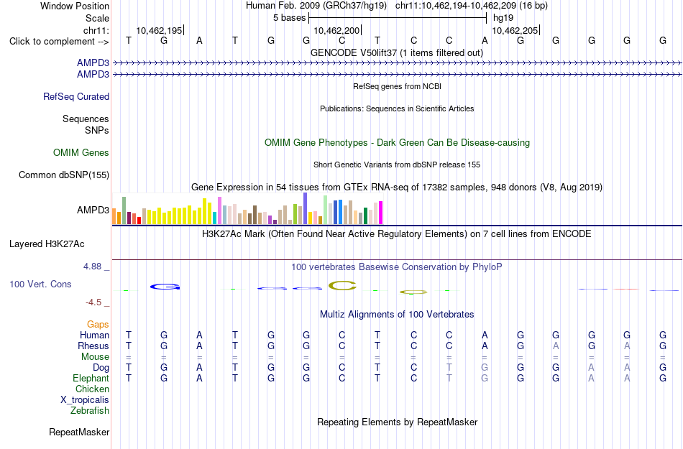Select the 'Sequences' track label
Viewport: 683px width, 449px height.
(86, 119)
